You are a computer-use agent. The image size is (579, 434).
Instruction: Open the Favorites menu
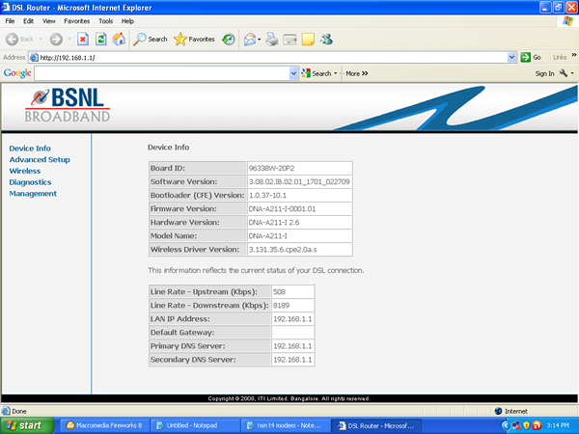[x=77, y=21]
